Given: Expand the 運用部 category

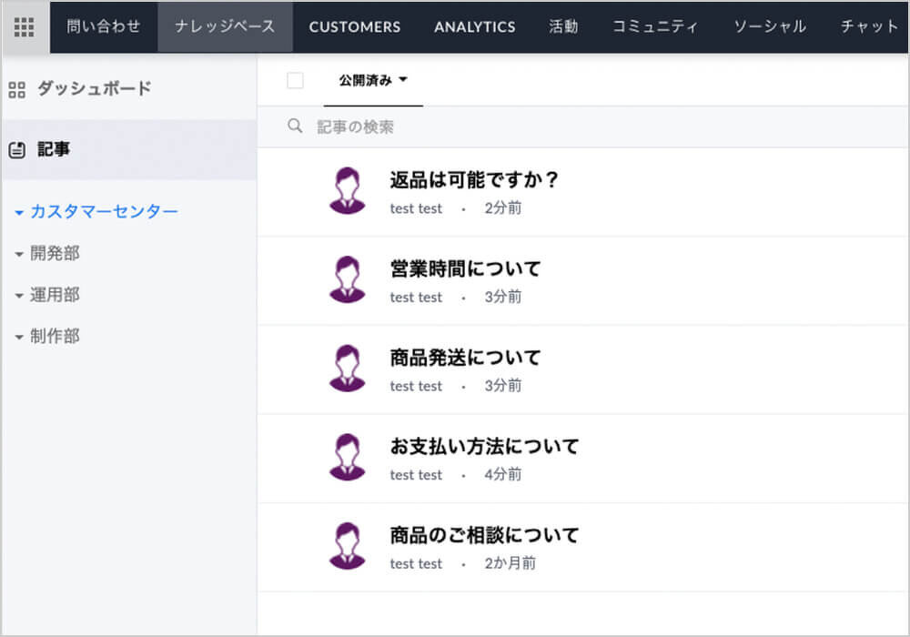Looking at the screenshot, I should pyautogui.click(x=19, y=296).
